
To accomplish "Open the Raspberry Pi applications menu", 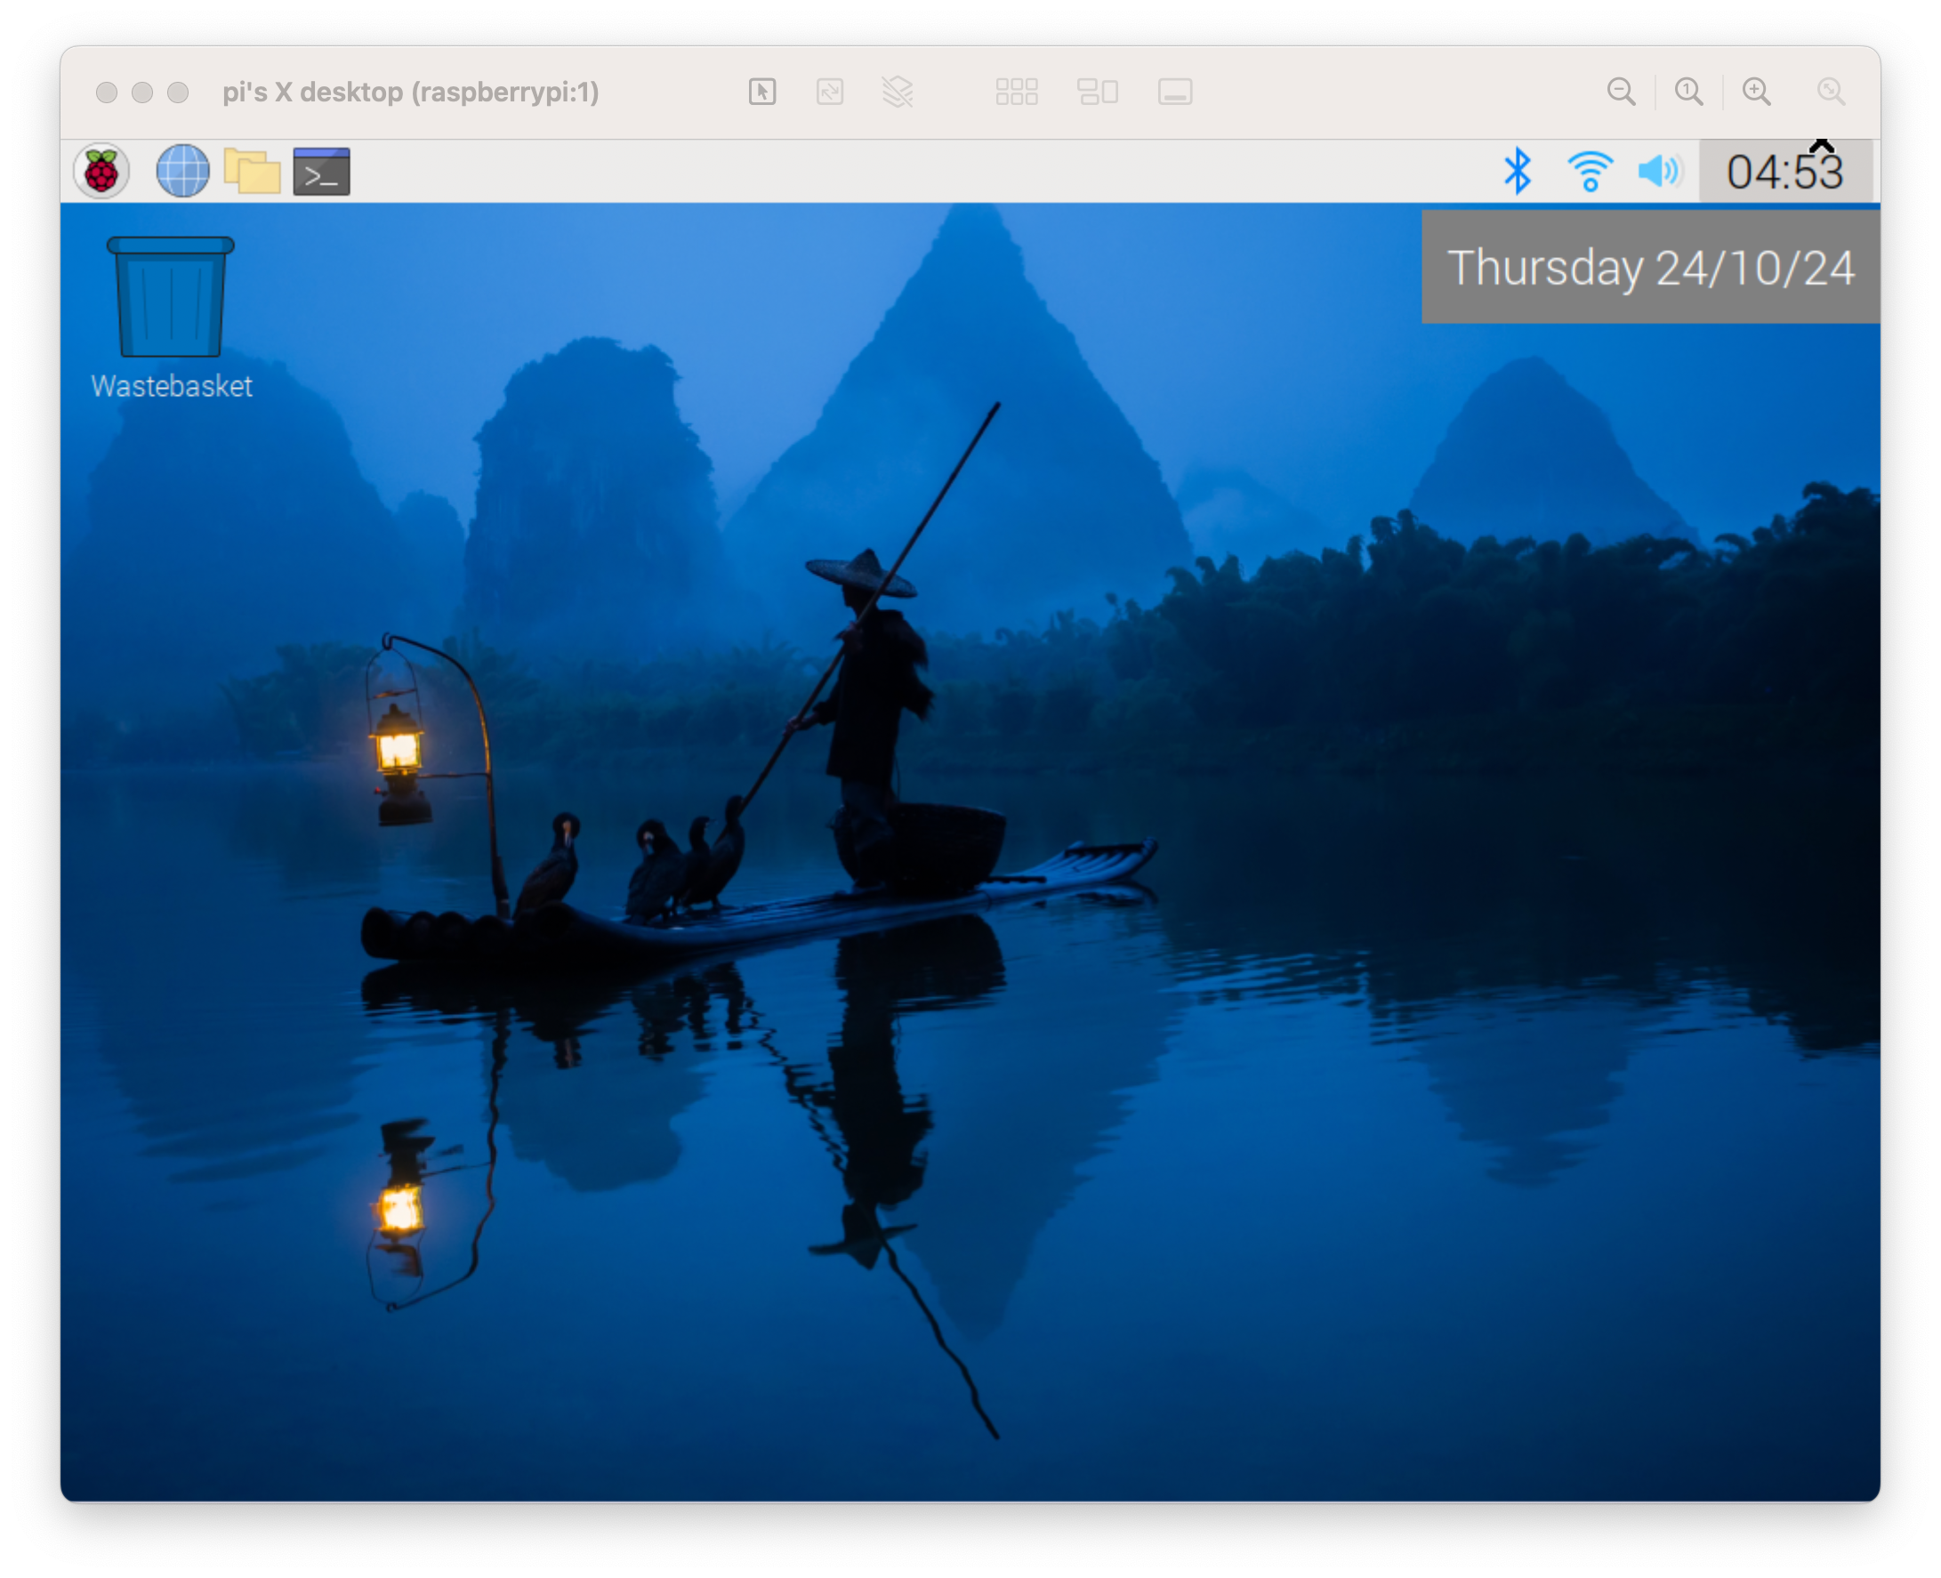I will pos(101,171).
